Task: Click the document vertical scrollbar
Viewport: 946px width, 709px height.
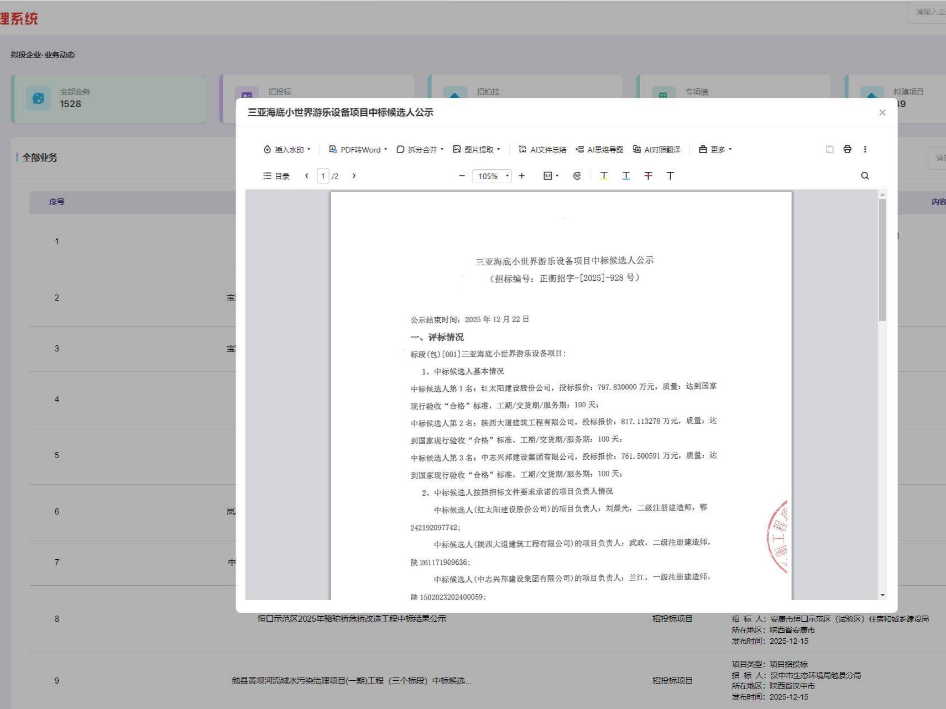Action: (882, 260)
